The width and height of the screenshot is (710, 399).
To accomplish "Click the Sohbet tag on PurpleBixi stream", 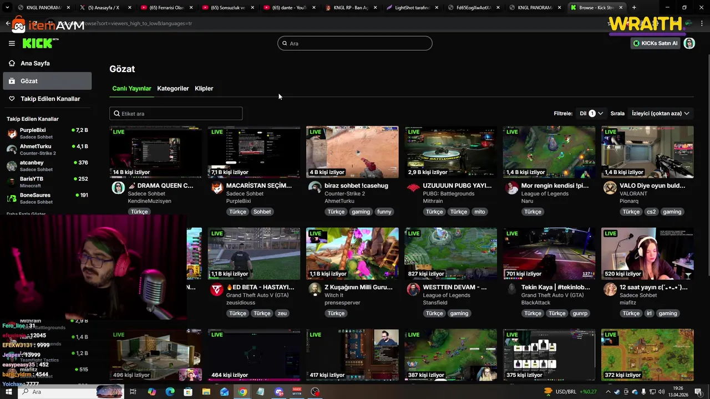I will [x=262, y=212].
